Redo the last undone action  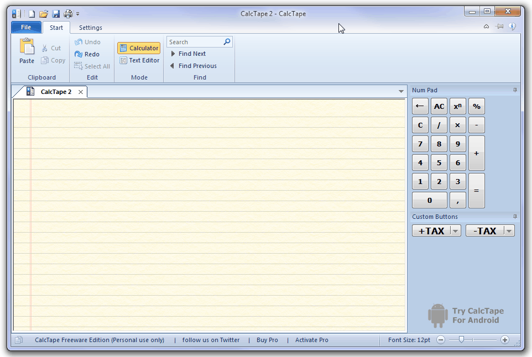click(x=87, y=54)
